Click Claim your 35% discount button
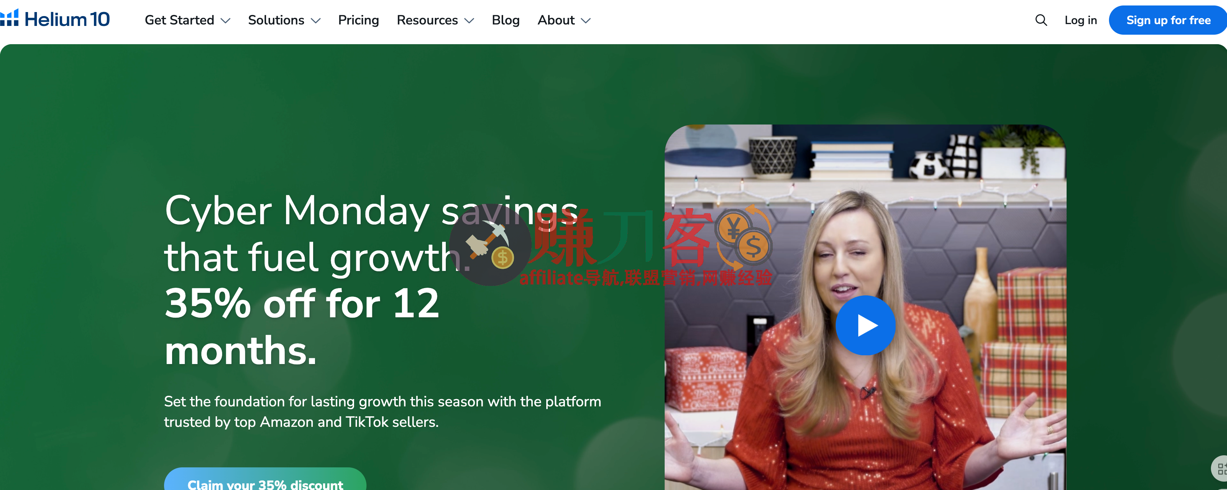Viewport: 1227px width, 490px height. (x=265, y=482)
